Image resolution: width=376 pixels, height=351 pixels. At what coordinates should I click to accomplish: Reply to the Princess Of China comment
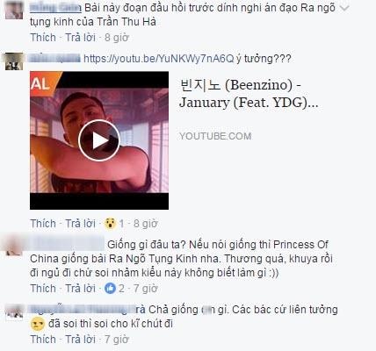point(80,289)
